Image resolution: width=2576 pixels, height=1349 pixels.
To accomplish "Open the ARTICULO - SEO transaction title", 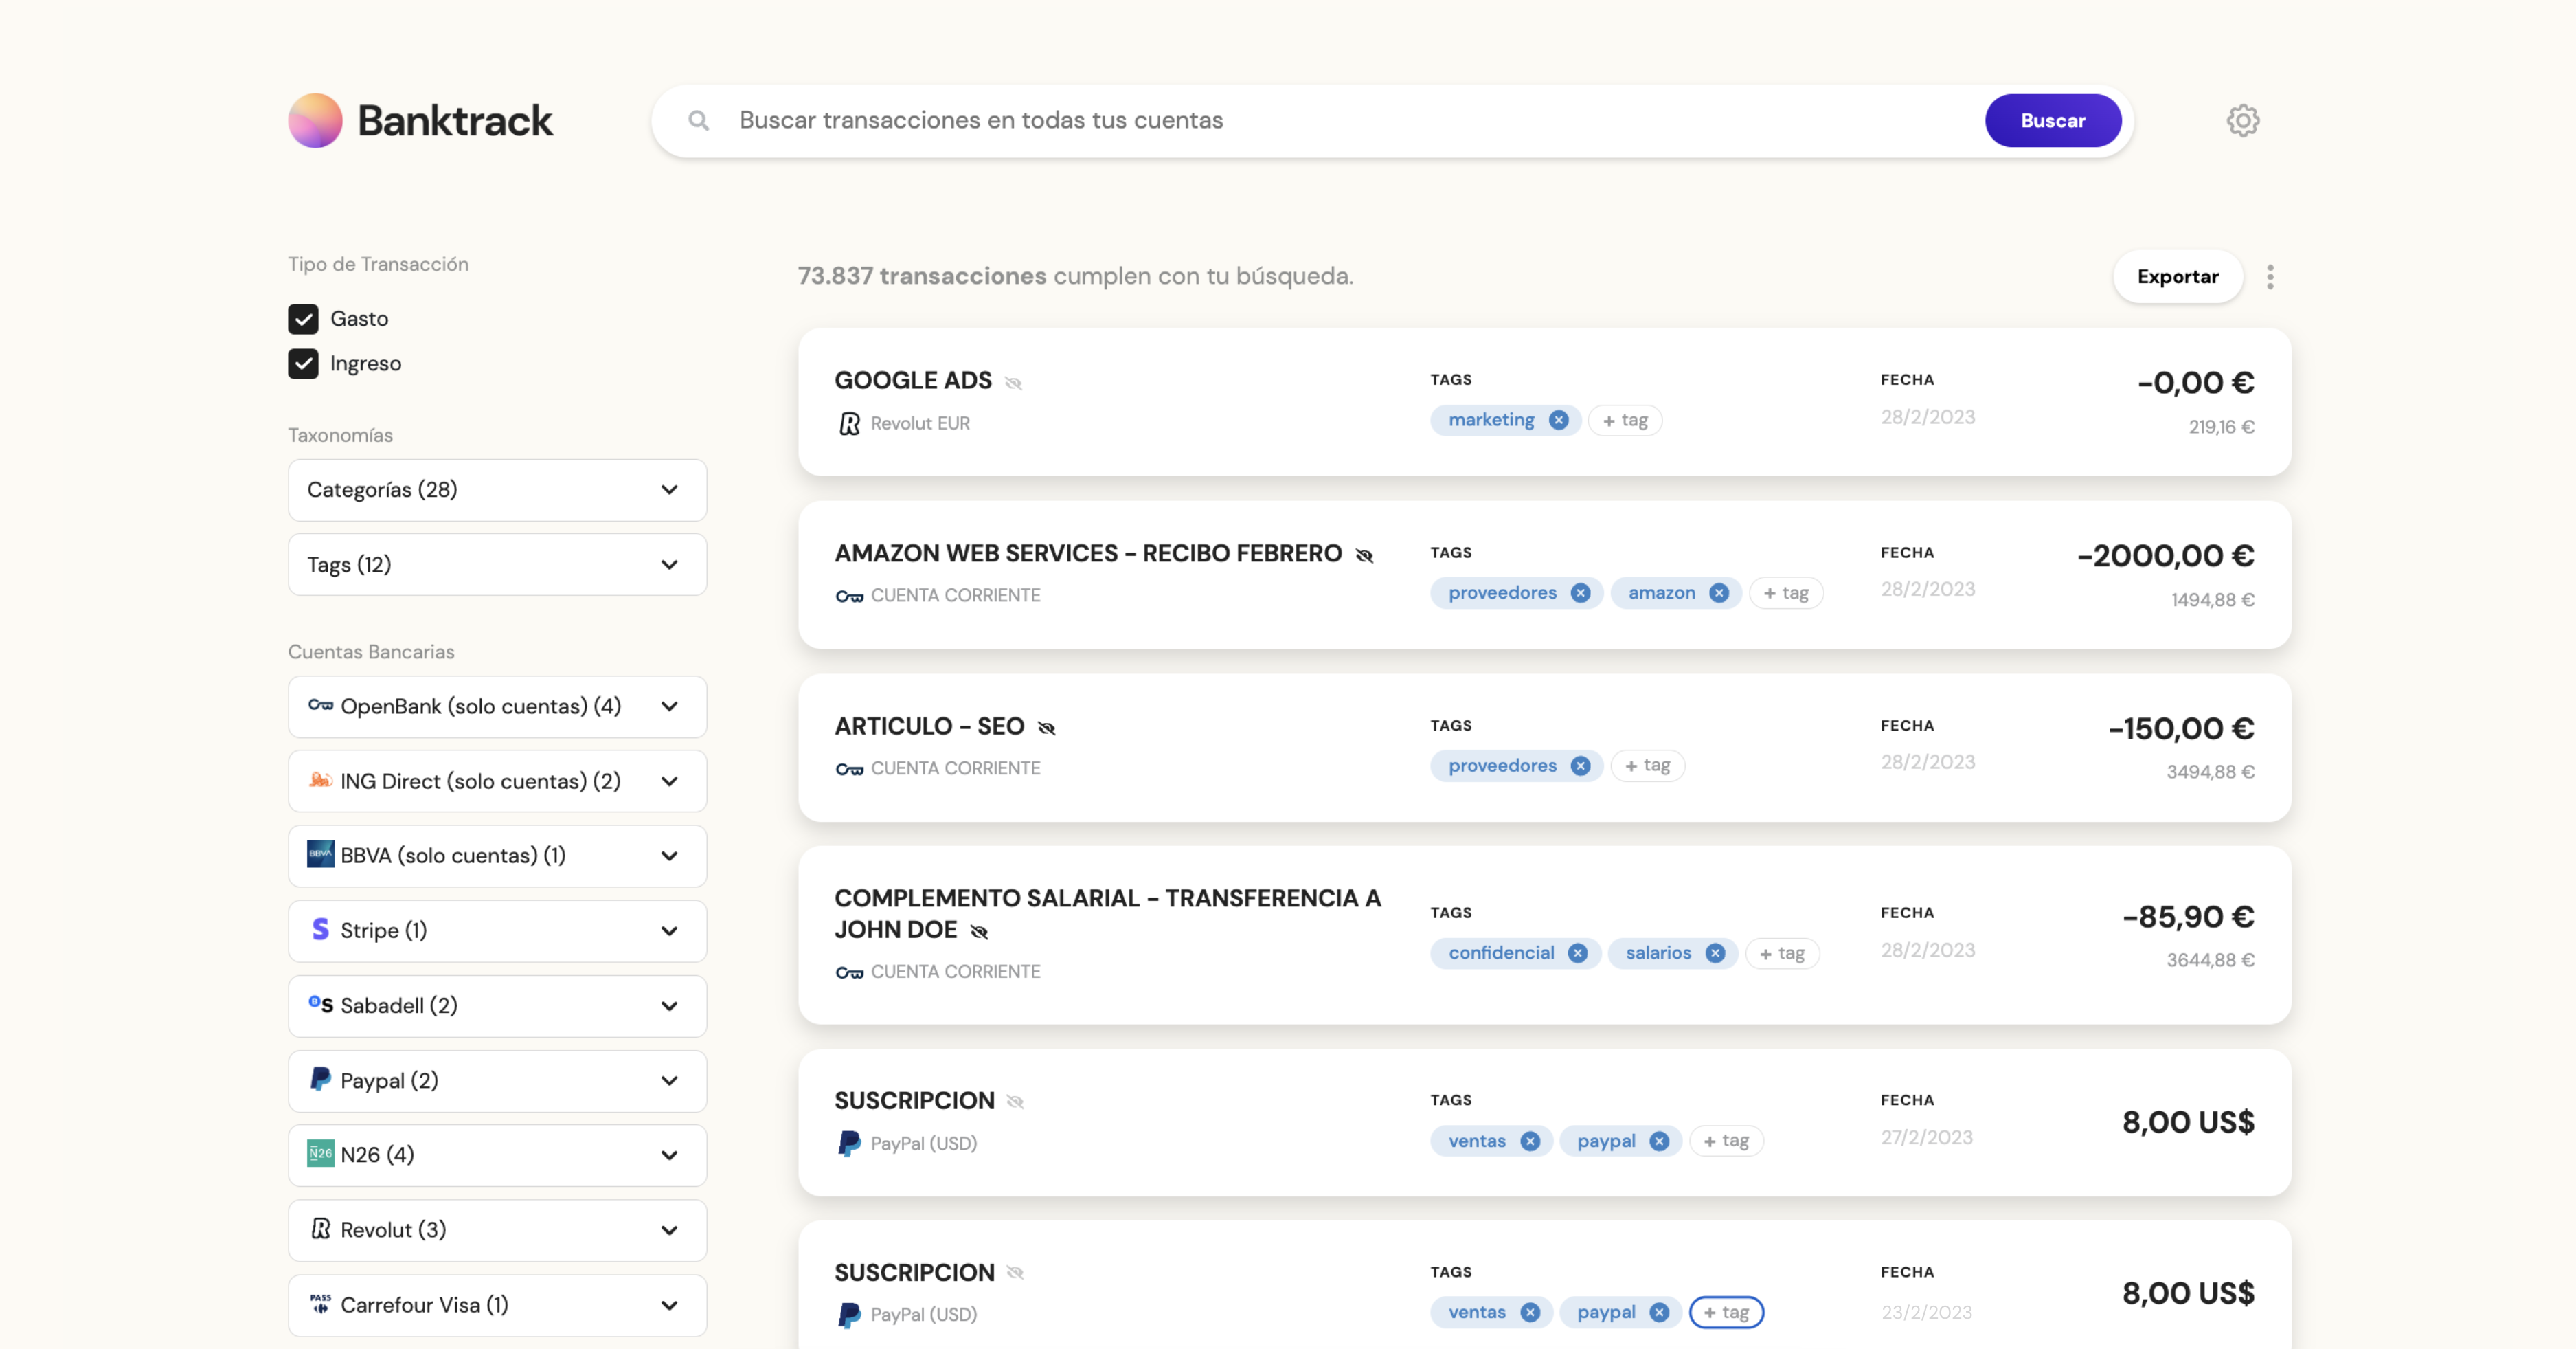I will [929, 726].
